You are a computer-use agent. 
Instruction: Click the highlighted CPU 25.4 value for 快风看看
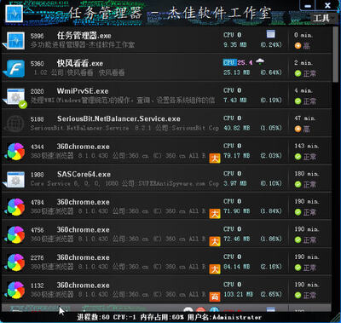point(238,62)
